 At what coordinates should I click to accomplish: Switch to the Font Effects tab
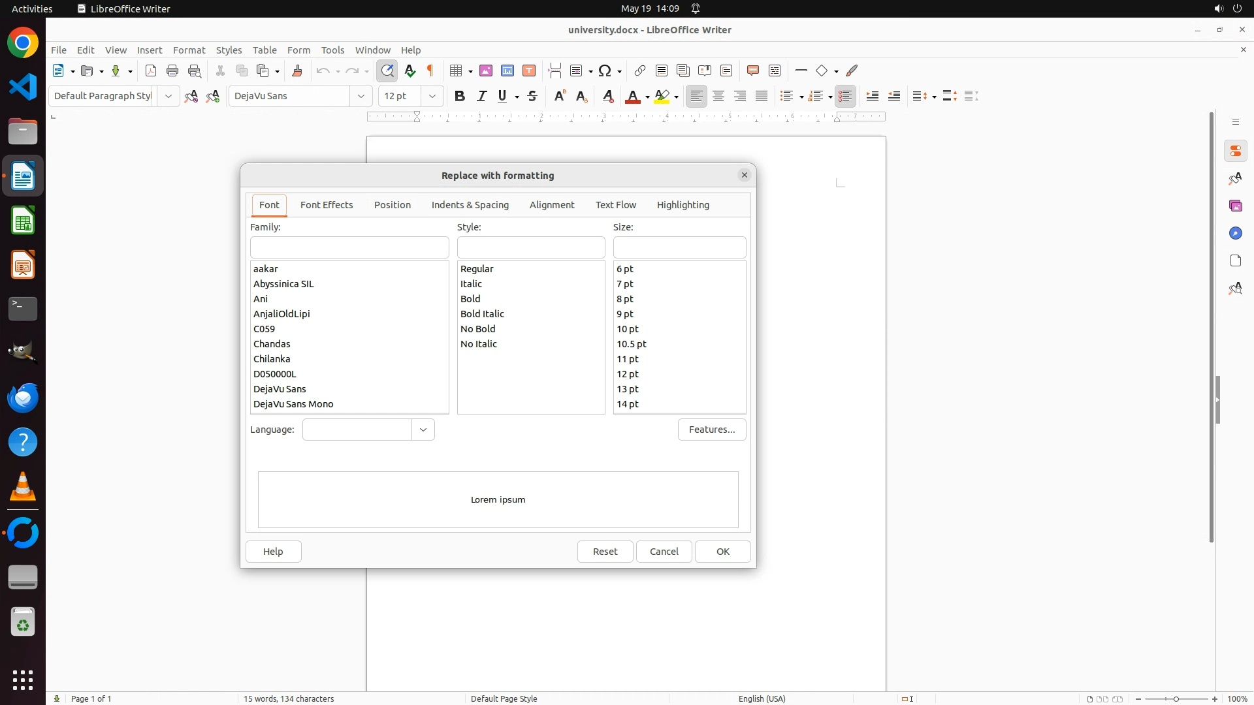coord(327,205)
